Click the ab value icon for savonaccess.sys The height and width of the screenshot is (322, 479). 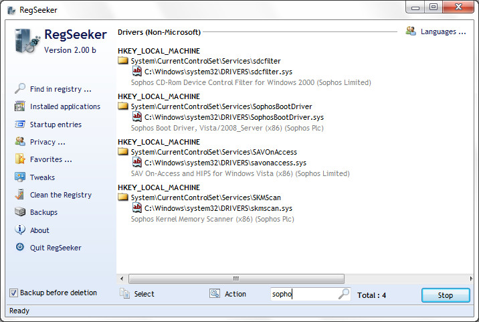[x=137, y=163]
